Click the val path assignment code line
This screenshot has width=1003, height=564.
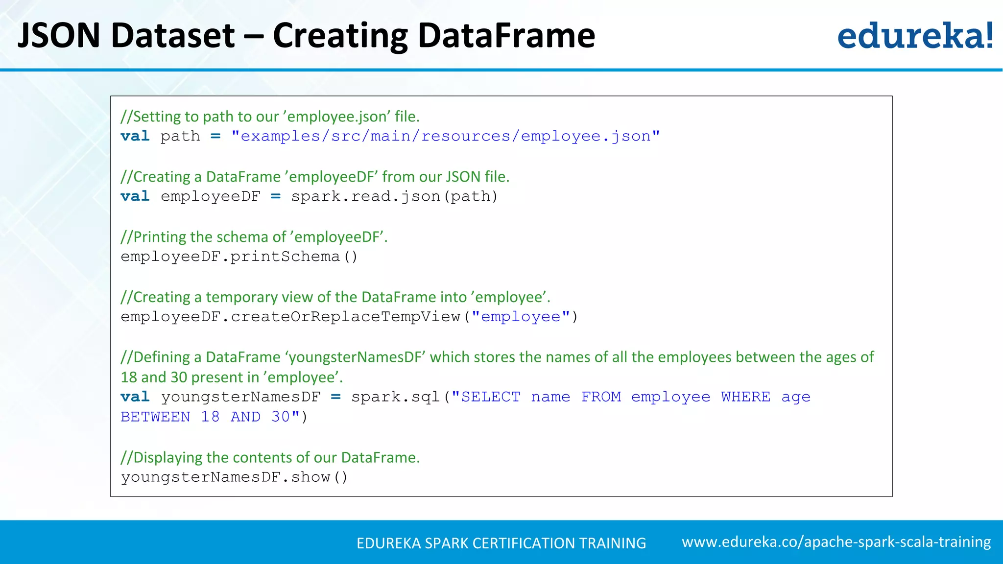(390, 136)
